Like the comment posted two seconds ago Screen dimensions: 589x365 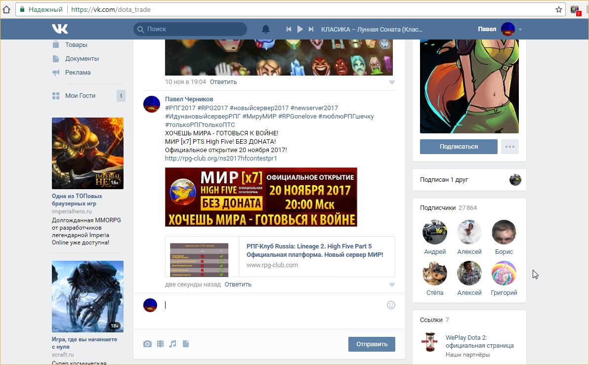(392, 285)
